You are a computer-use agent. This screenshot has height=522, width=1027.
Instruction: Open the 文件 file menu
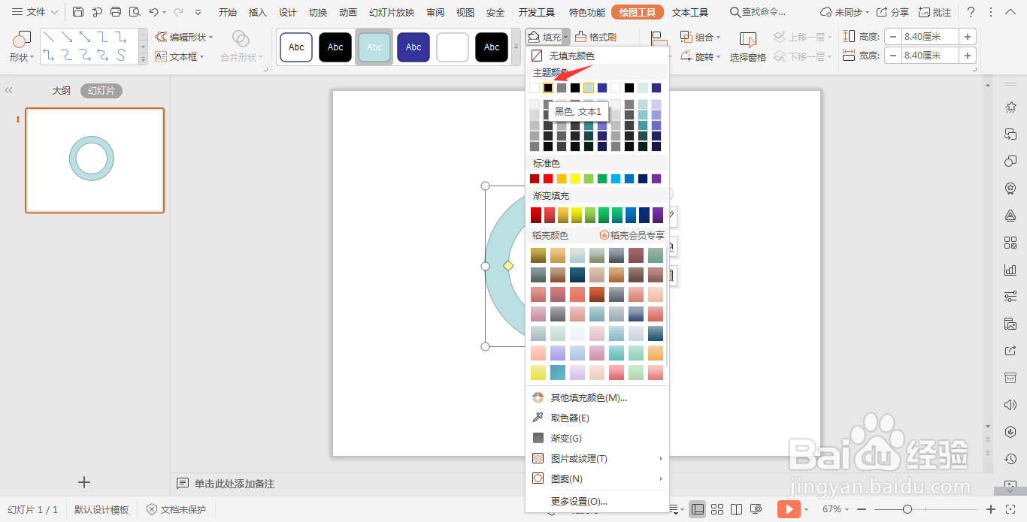click(35, 12)
